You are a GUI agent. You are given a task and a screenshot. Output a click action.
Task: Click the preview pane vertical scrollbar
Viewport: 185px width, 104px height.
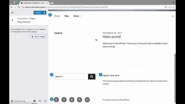[x=175, y=78]
